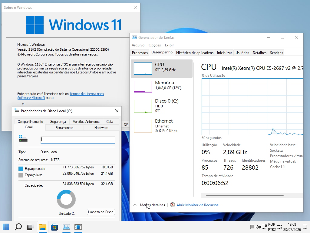The height and width of the screenshot is (233, 310).
Task: Select the CPU performance thumbnail graph
Action: [x=143, y=69]
